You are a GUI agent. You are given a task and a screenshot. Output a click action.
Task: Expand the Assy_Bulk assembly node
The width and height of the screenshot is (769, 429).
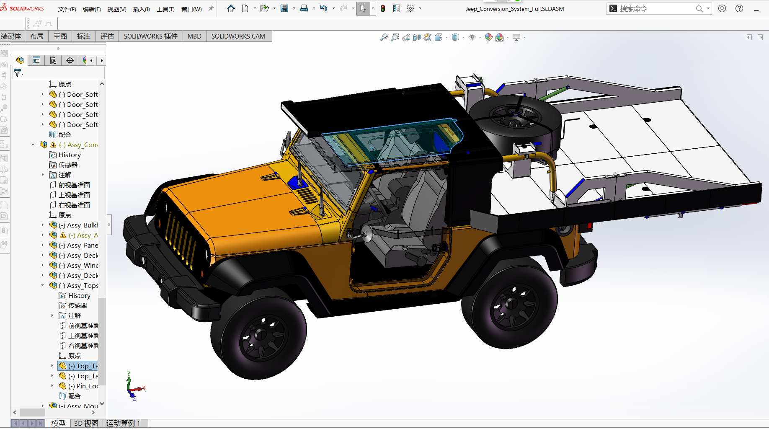(x=43, y=225)
